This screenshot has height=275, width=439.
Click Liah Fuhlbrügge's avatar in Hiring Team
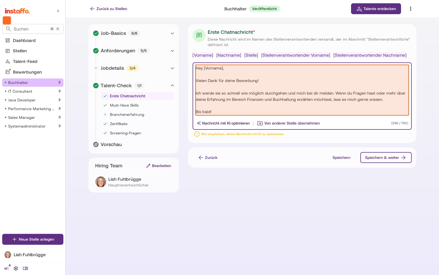[101, 182]
